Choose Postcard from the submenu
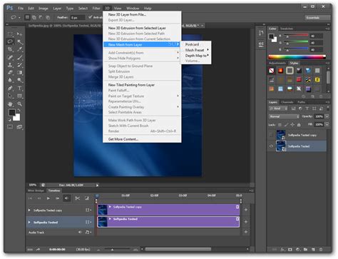Image resolution: width=338 pixels, height=259 pixels. pyautogui.click(x=196, y=44)
